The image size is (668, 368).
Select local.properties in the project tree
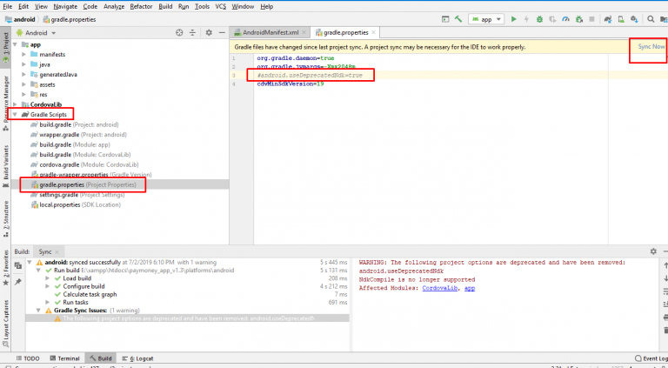(58, 204)
